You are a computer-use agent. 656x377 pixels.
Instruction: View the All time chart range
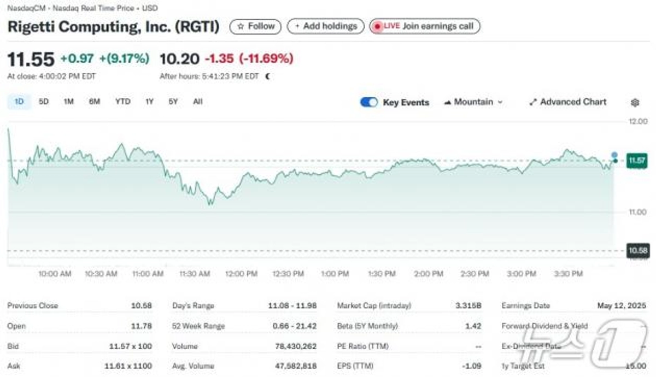(197, 102)
